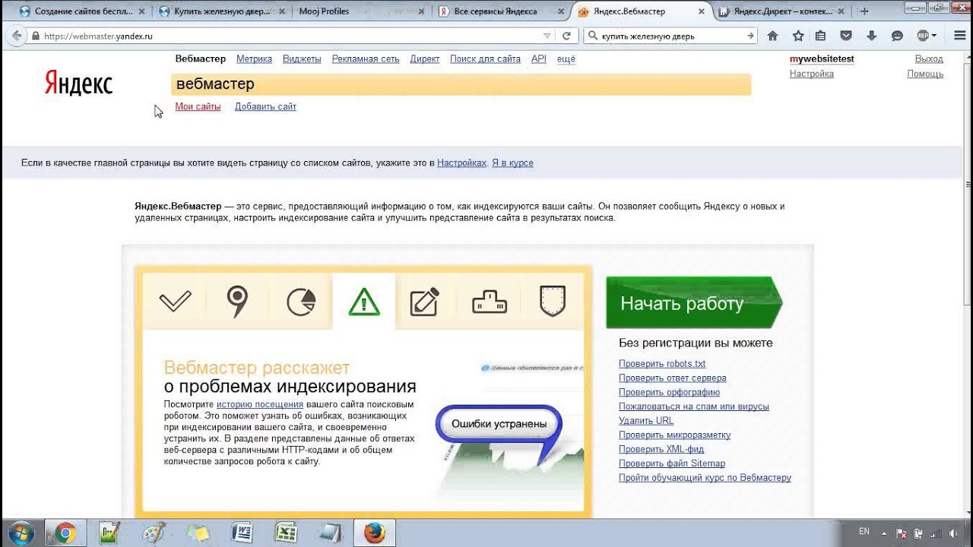Select the robot device icon in the carousel
Image resolution: width=973 pixels, height=547 pixels.
(x=489, y=302)
